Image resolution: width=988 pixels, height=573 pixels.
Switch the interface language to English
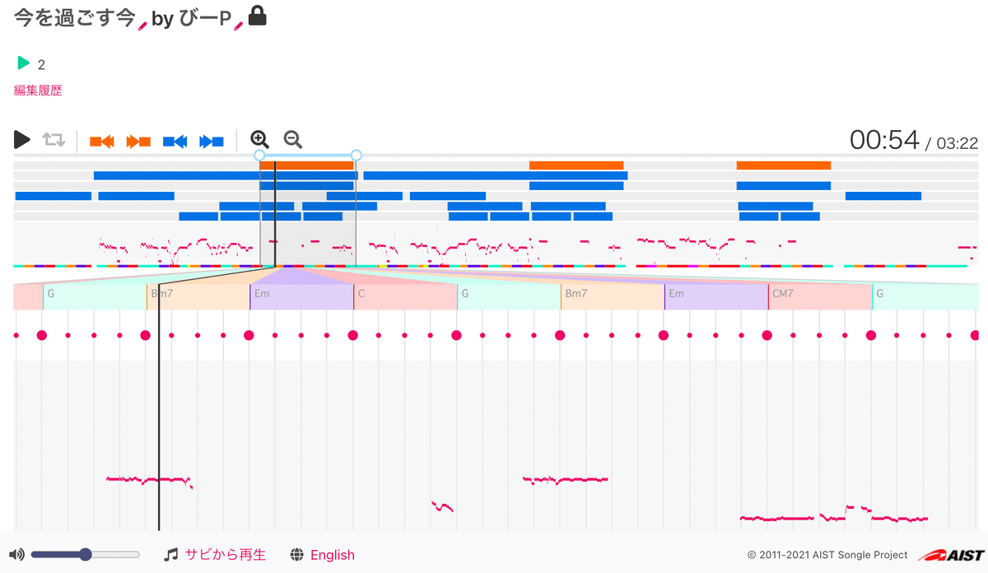pyautogui.click(x=333, y=554)
